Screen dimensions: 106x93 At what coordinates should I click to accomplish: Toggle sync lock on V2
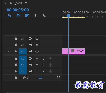[x=30, y=45]
